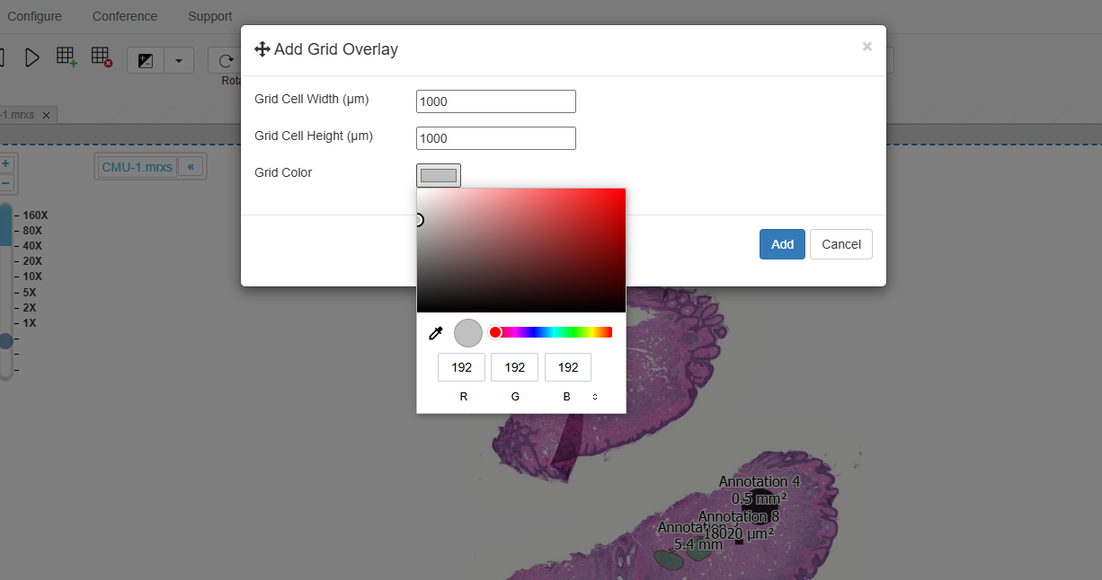The width and height of the screenshot is (1102, 580).
Task: Open the Support menu
Action: pos(210,16)
